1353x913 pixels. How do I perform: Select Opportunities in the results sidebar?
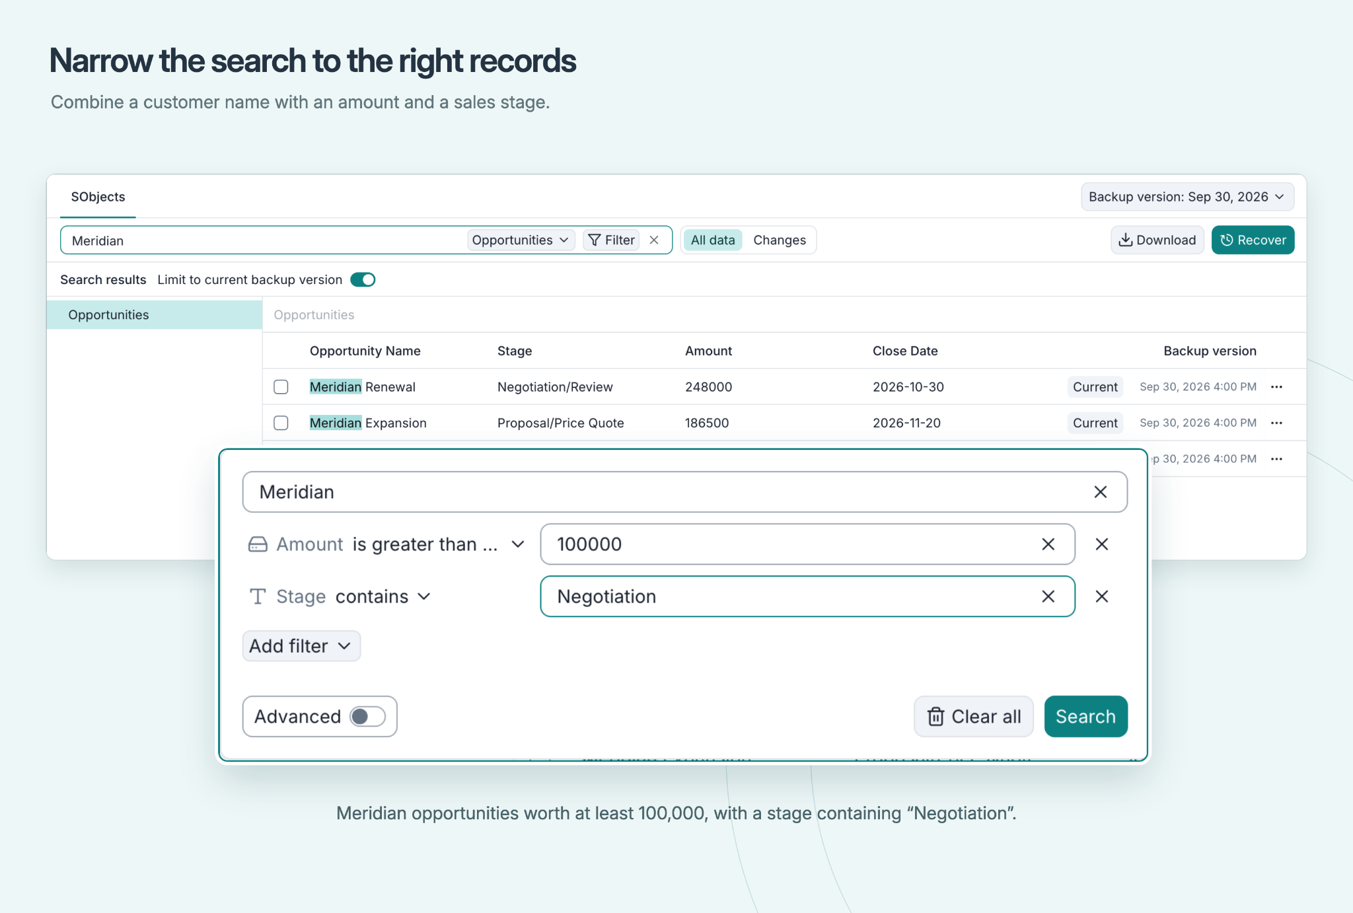coord(155,315)
